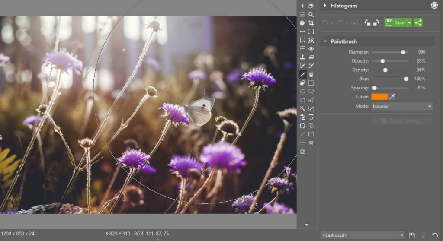This screenshot has width=443, height=241.
Task: Click the Diameter slider handle
Action: 403,52
